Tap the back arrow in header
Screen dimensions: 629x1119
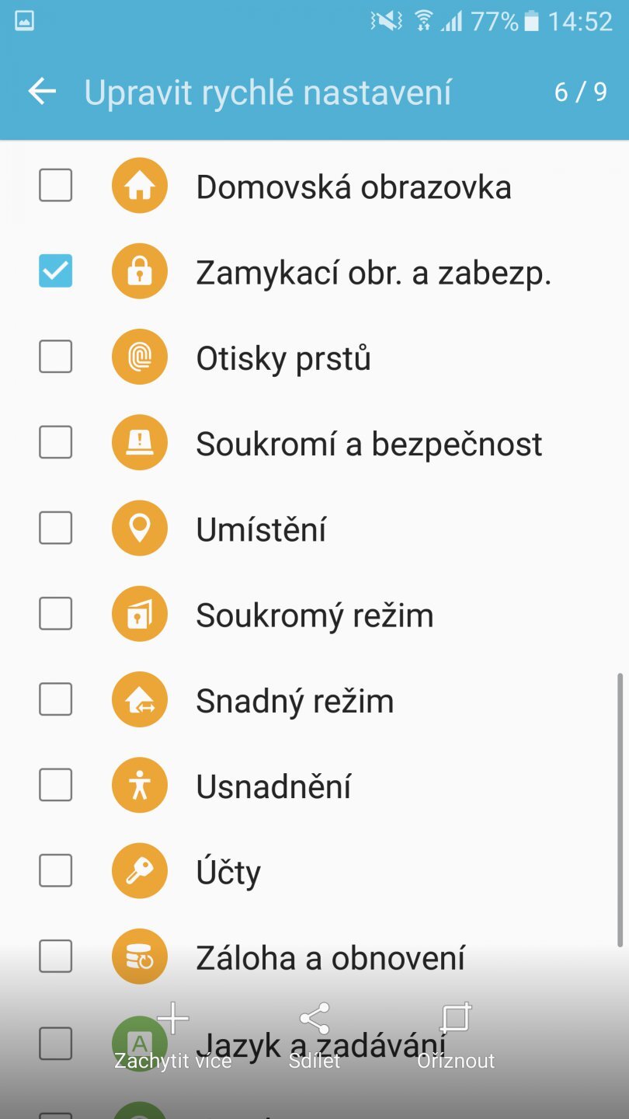[42, 92]
